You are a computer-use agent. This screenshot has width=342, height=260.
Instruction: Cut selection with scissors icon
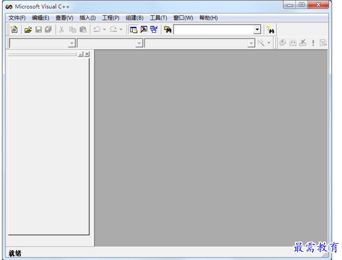(x=62, y=29)
